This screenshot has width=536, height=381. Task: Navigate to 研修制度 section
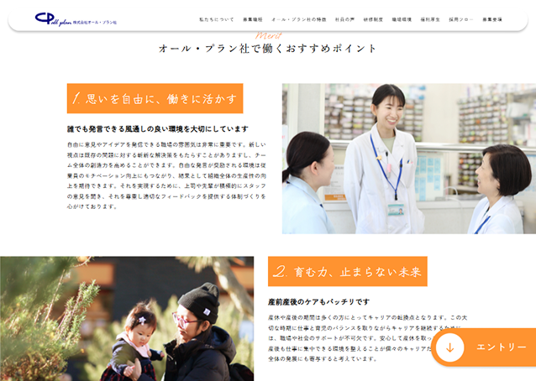373,18
